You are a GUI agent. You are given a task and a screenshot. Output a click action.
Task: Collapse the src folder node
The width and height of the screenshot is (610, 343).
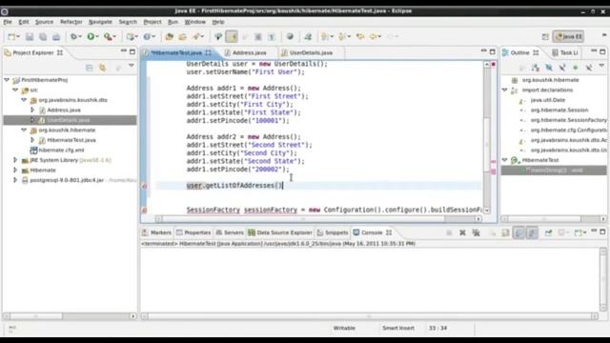[x=15, y=90]
